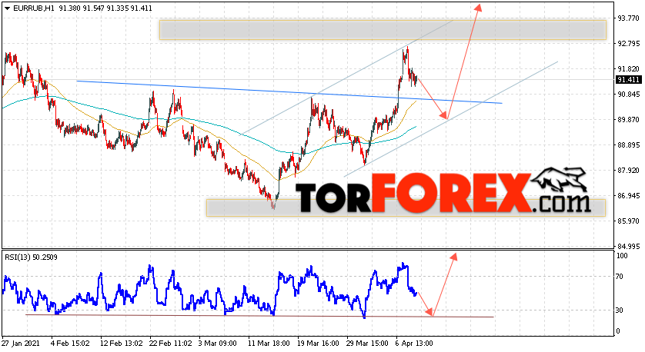The height and width of the screenshot is (352, 645).
Task: Click the RSI scale value 30
Action: click(x=620, y=310)
